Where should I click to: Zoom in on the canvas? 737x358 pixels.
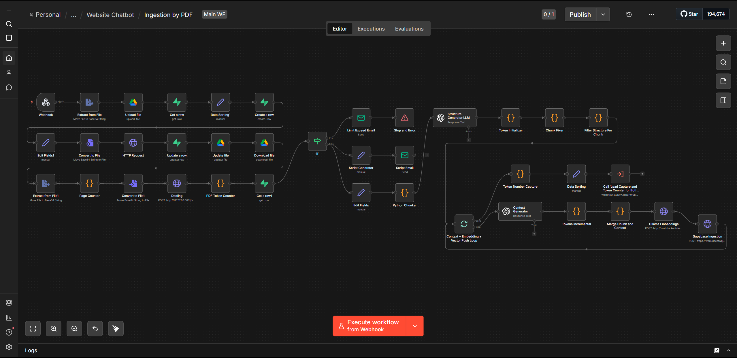pos(54,329)
